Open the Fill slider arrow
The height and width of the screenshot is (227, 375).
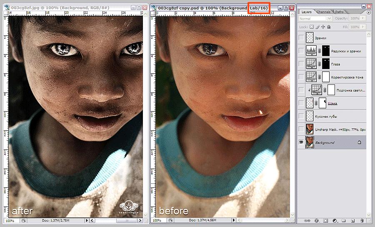363,27
